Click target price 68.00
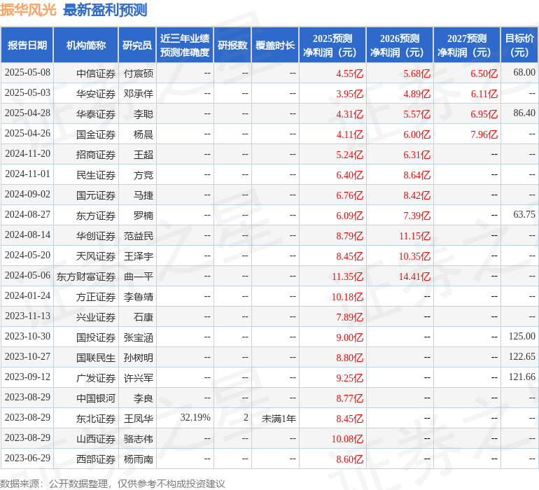 [x=524, y=73]
